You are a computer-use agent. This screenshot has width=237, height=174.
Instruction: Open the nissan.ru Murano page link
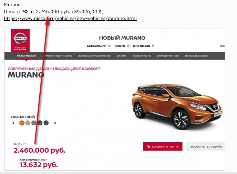pos(70,19)
